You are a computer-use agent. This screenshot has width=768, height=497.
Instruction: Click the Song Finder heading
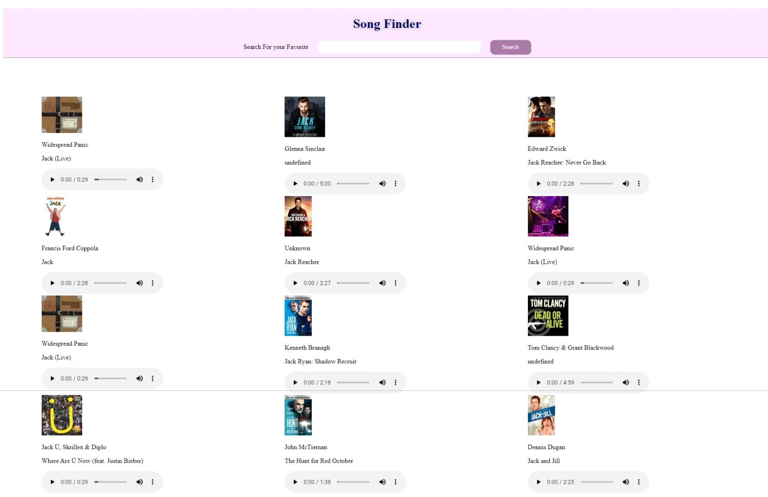(x=387, y=24)
